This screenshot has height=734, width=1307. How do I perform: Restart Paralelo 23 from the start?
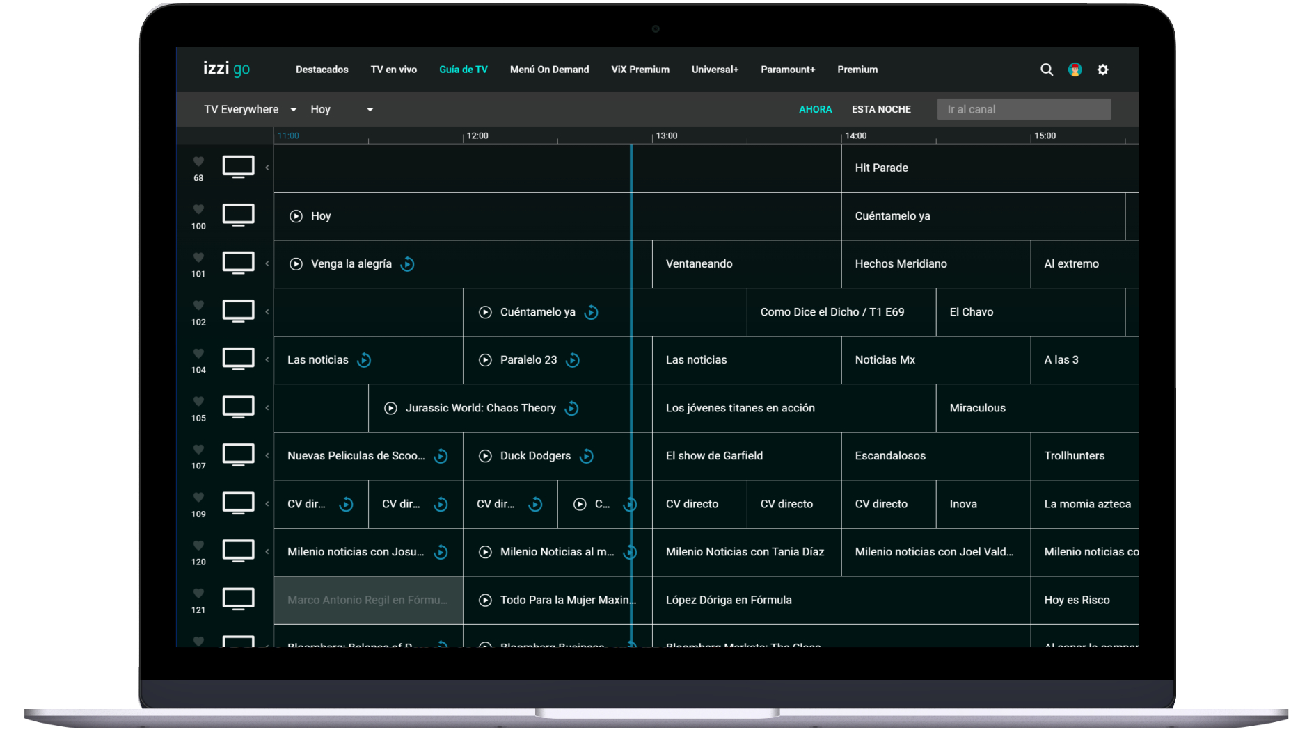click(x=573, y=360)
